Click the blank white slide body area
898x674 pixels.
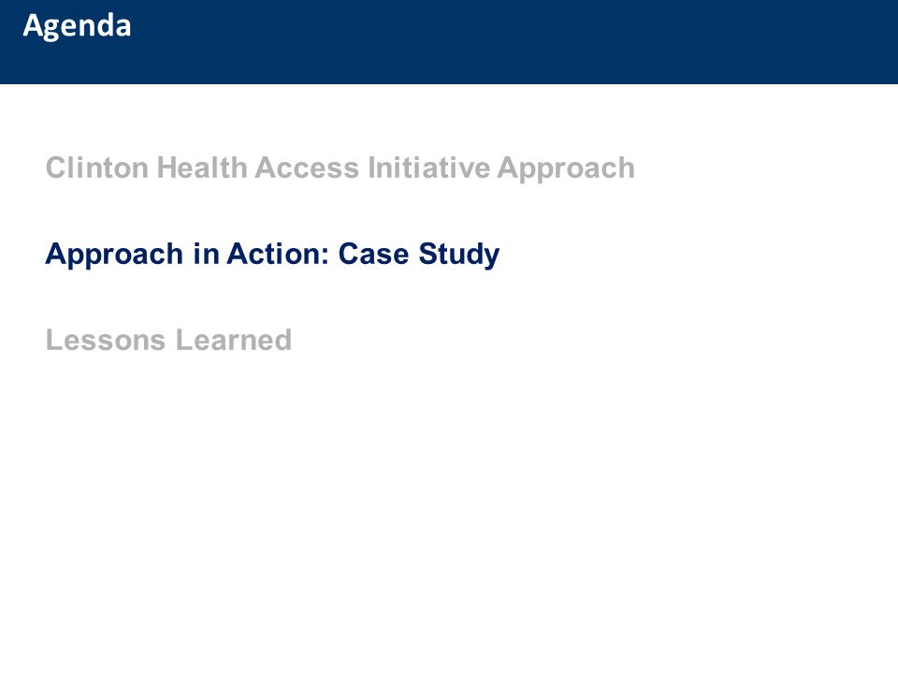449,505
